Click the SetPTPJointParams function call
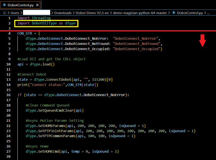Viewport: 216px width, 160px height. [x=56, y=131]
